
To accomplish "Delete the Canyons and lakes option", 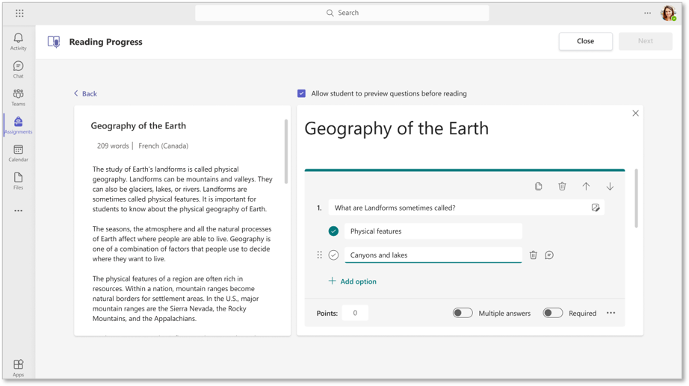I will coord(533,255).
